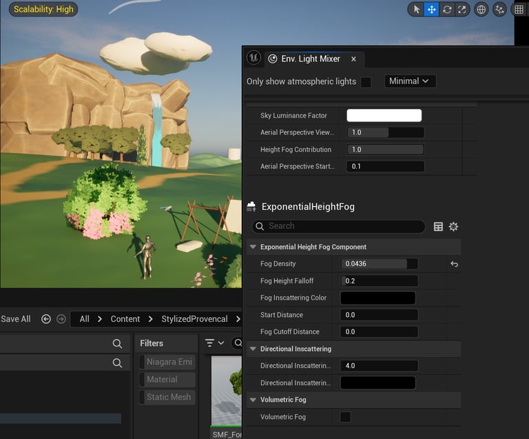
Task: Navigate to StylizedProvencal folder in breadcrumb
Action: point(194,319)
